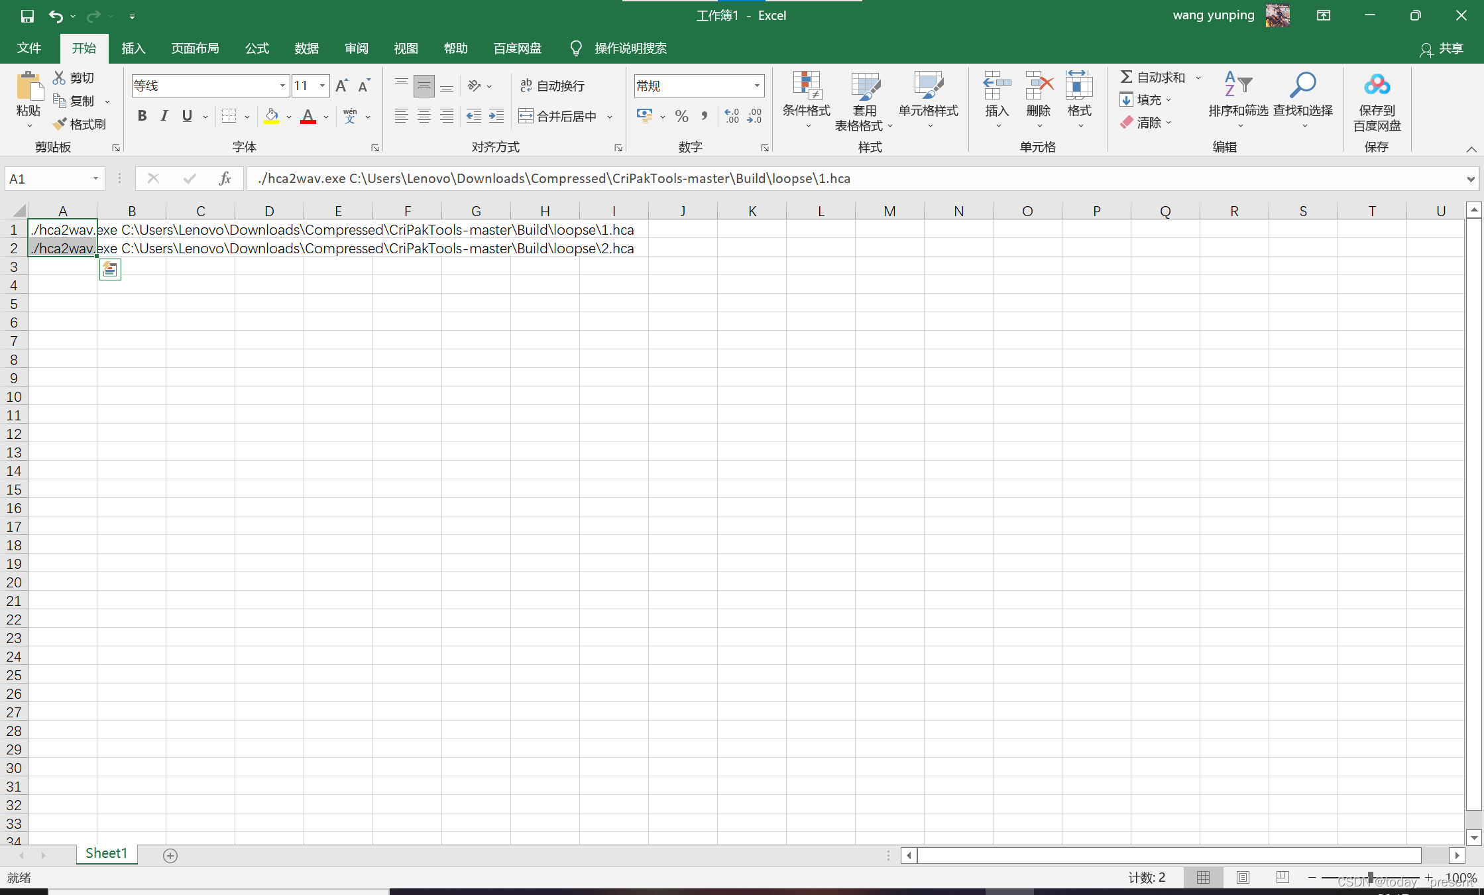Open the Auto Fill Options button near row 3
This screenshot has width=1484, height=895.
pos(110,270)
